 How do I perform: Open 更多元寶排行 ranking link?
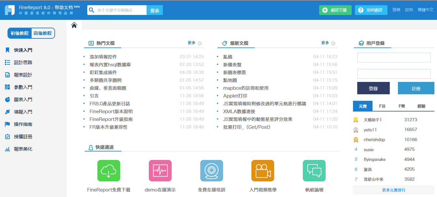click(394, 190)
